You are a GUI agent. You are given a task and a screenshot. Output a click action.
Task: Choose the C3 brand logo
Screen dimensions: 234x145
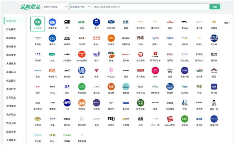point(67,22)
